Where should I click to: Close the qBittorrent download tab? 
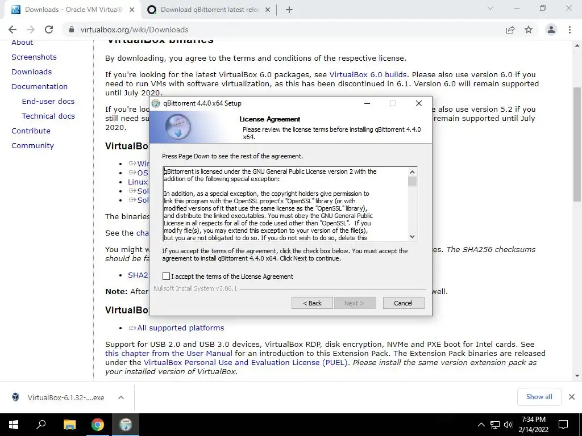(x=268, y=10)
